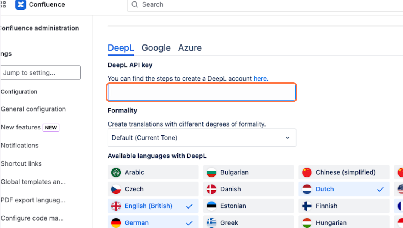Open the app switcher grid icon

click(3, 4)
